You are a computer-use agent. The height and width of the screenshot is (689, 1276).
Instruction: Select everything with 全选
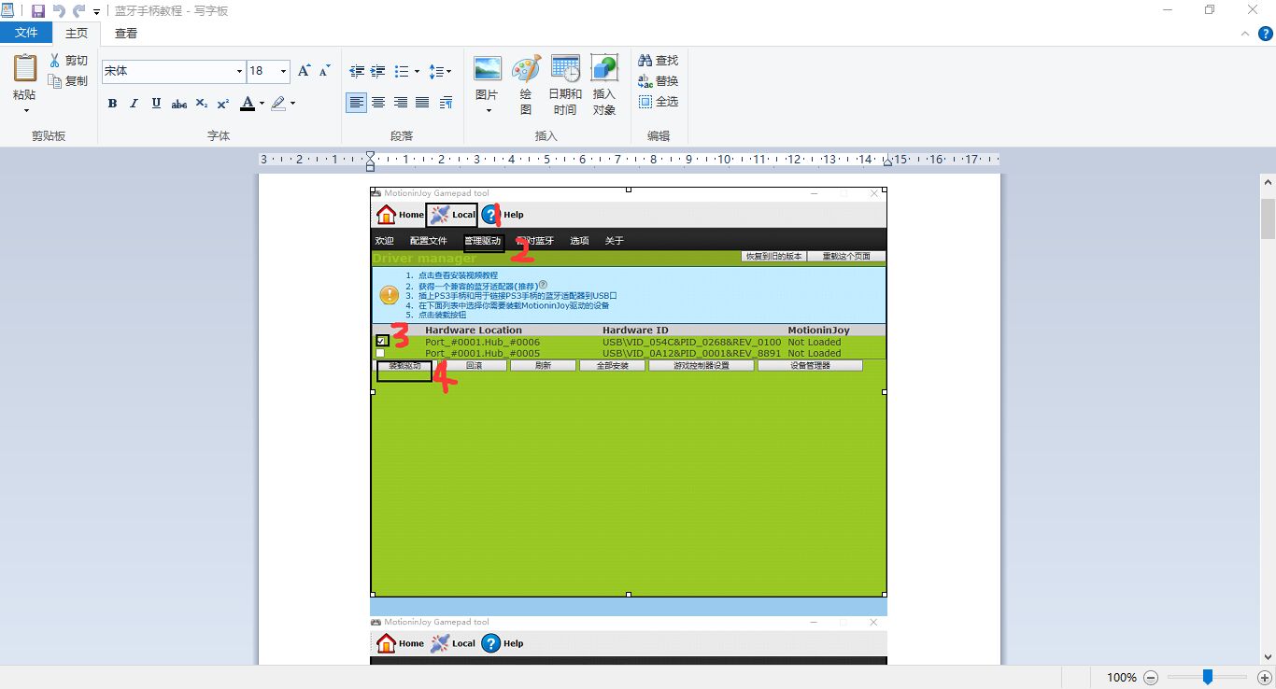point(659,102)
